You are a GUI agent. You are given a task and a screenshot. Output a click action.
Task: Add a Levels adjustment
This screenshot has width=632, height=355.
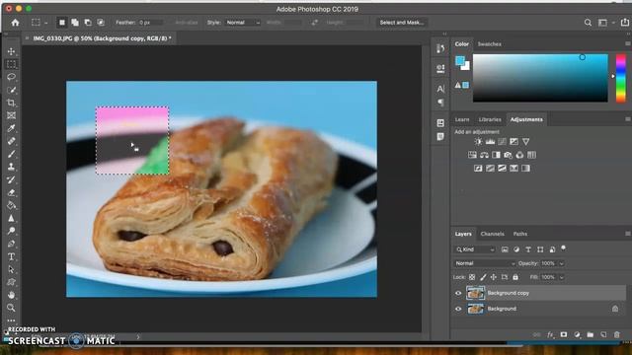click(x=490, y=141)
